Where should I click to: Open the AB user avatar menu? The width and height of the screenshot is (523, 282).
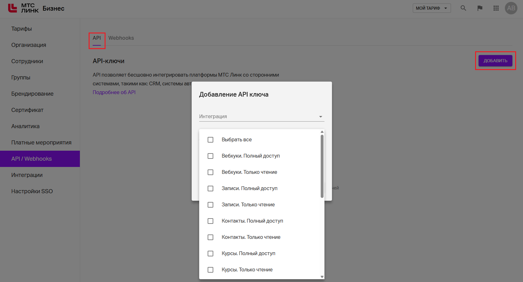511,8
